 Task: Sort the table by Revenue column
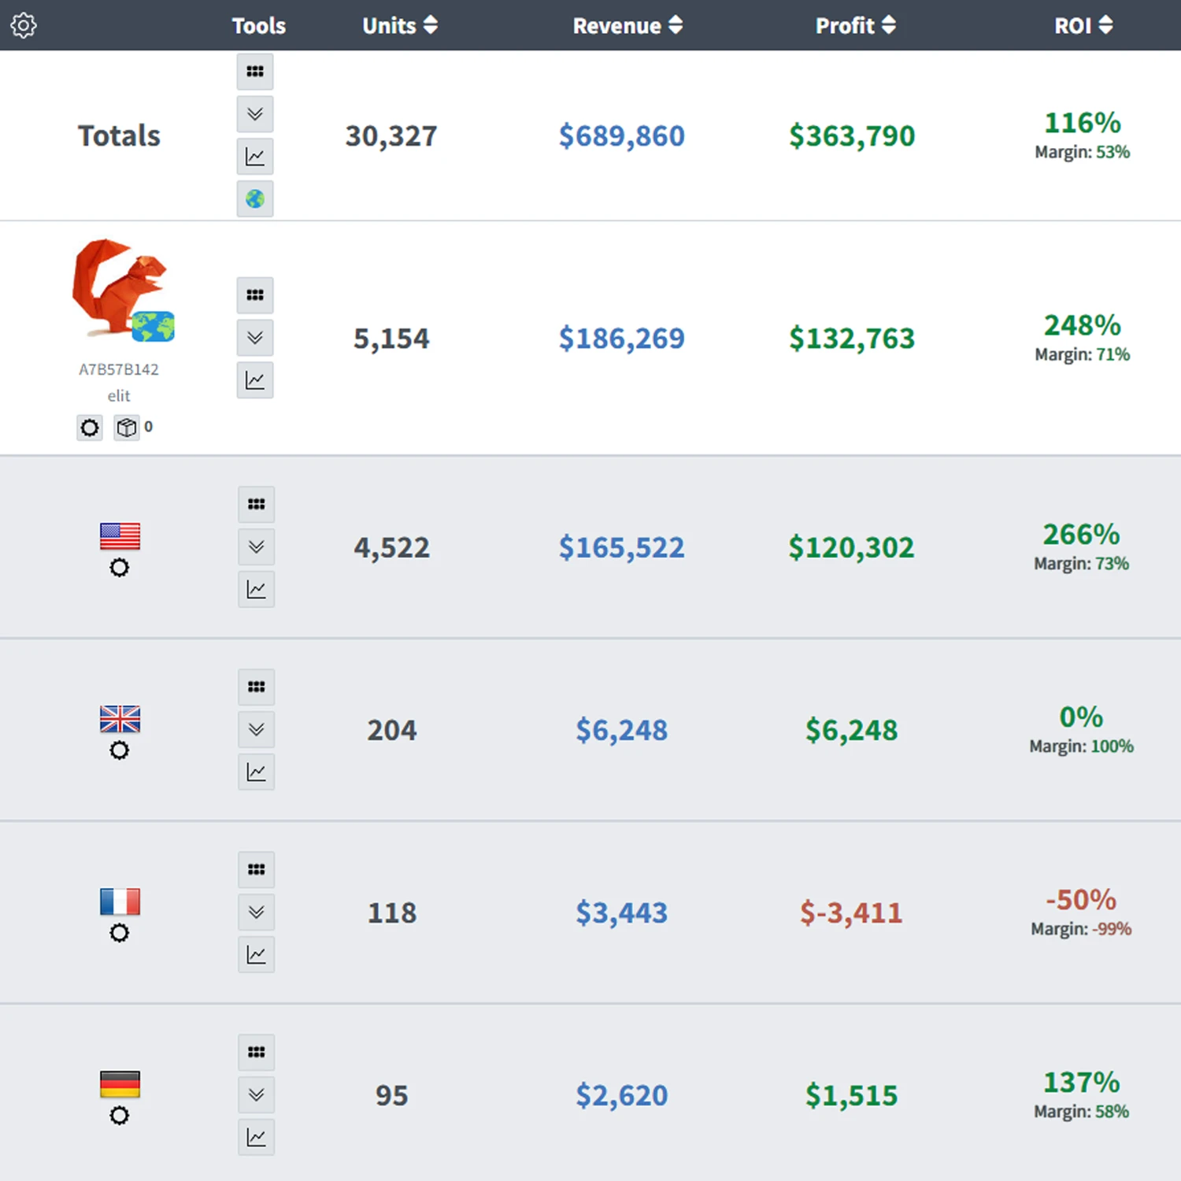(628, 25)
